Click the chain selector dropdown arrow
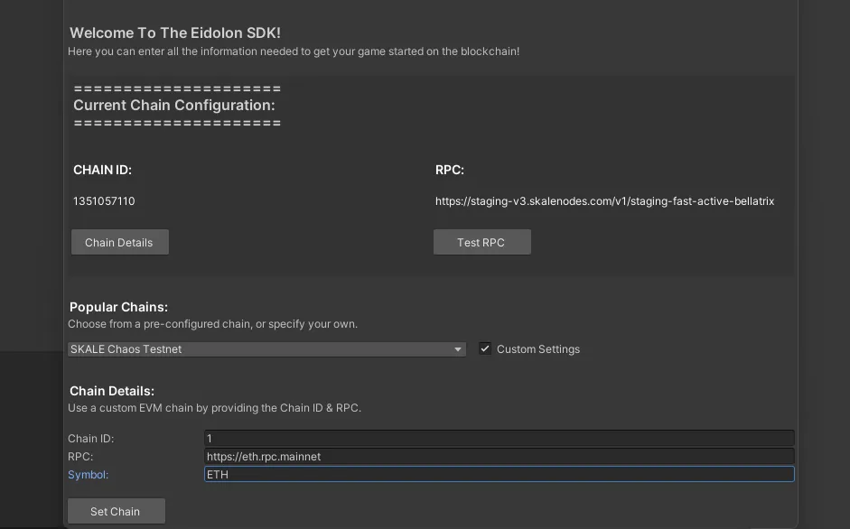This screenshot has height=529, width=850. [x=458, y=349]
